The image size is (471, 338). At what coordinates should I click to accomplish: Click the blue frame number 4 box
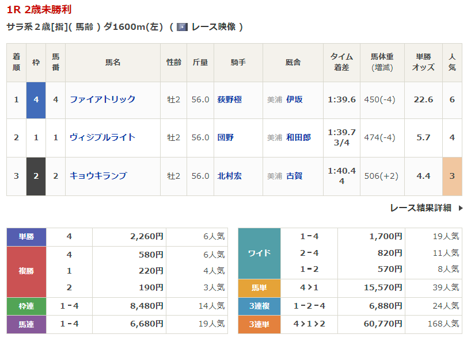coord(36,99)
